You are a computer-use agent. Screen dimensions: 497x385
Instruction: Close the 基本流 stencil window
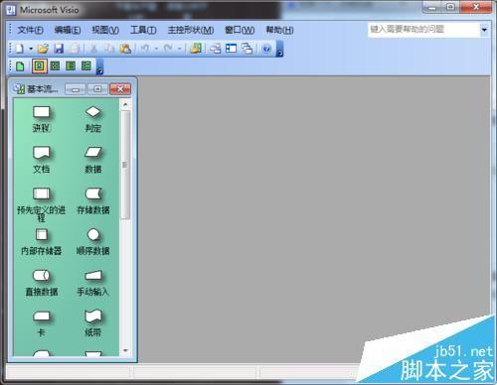(x=120, y=89)
